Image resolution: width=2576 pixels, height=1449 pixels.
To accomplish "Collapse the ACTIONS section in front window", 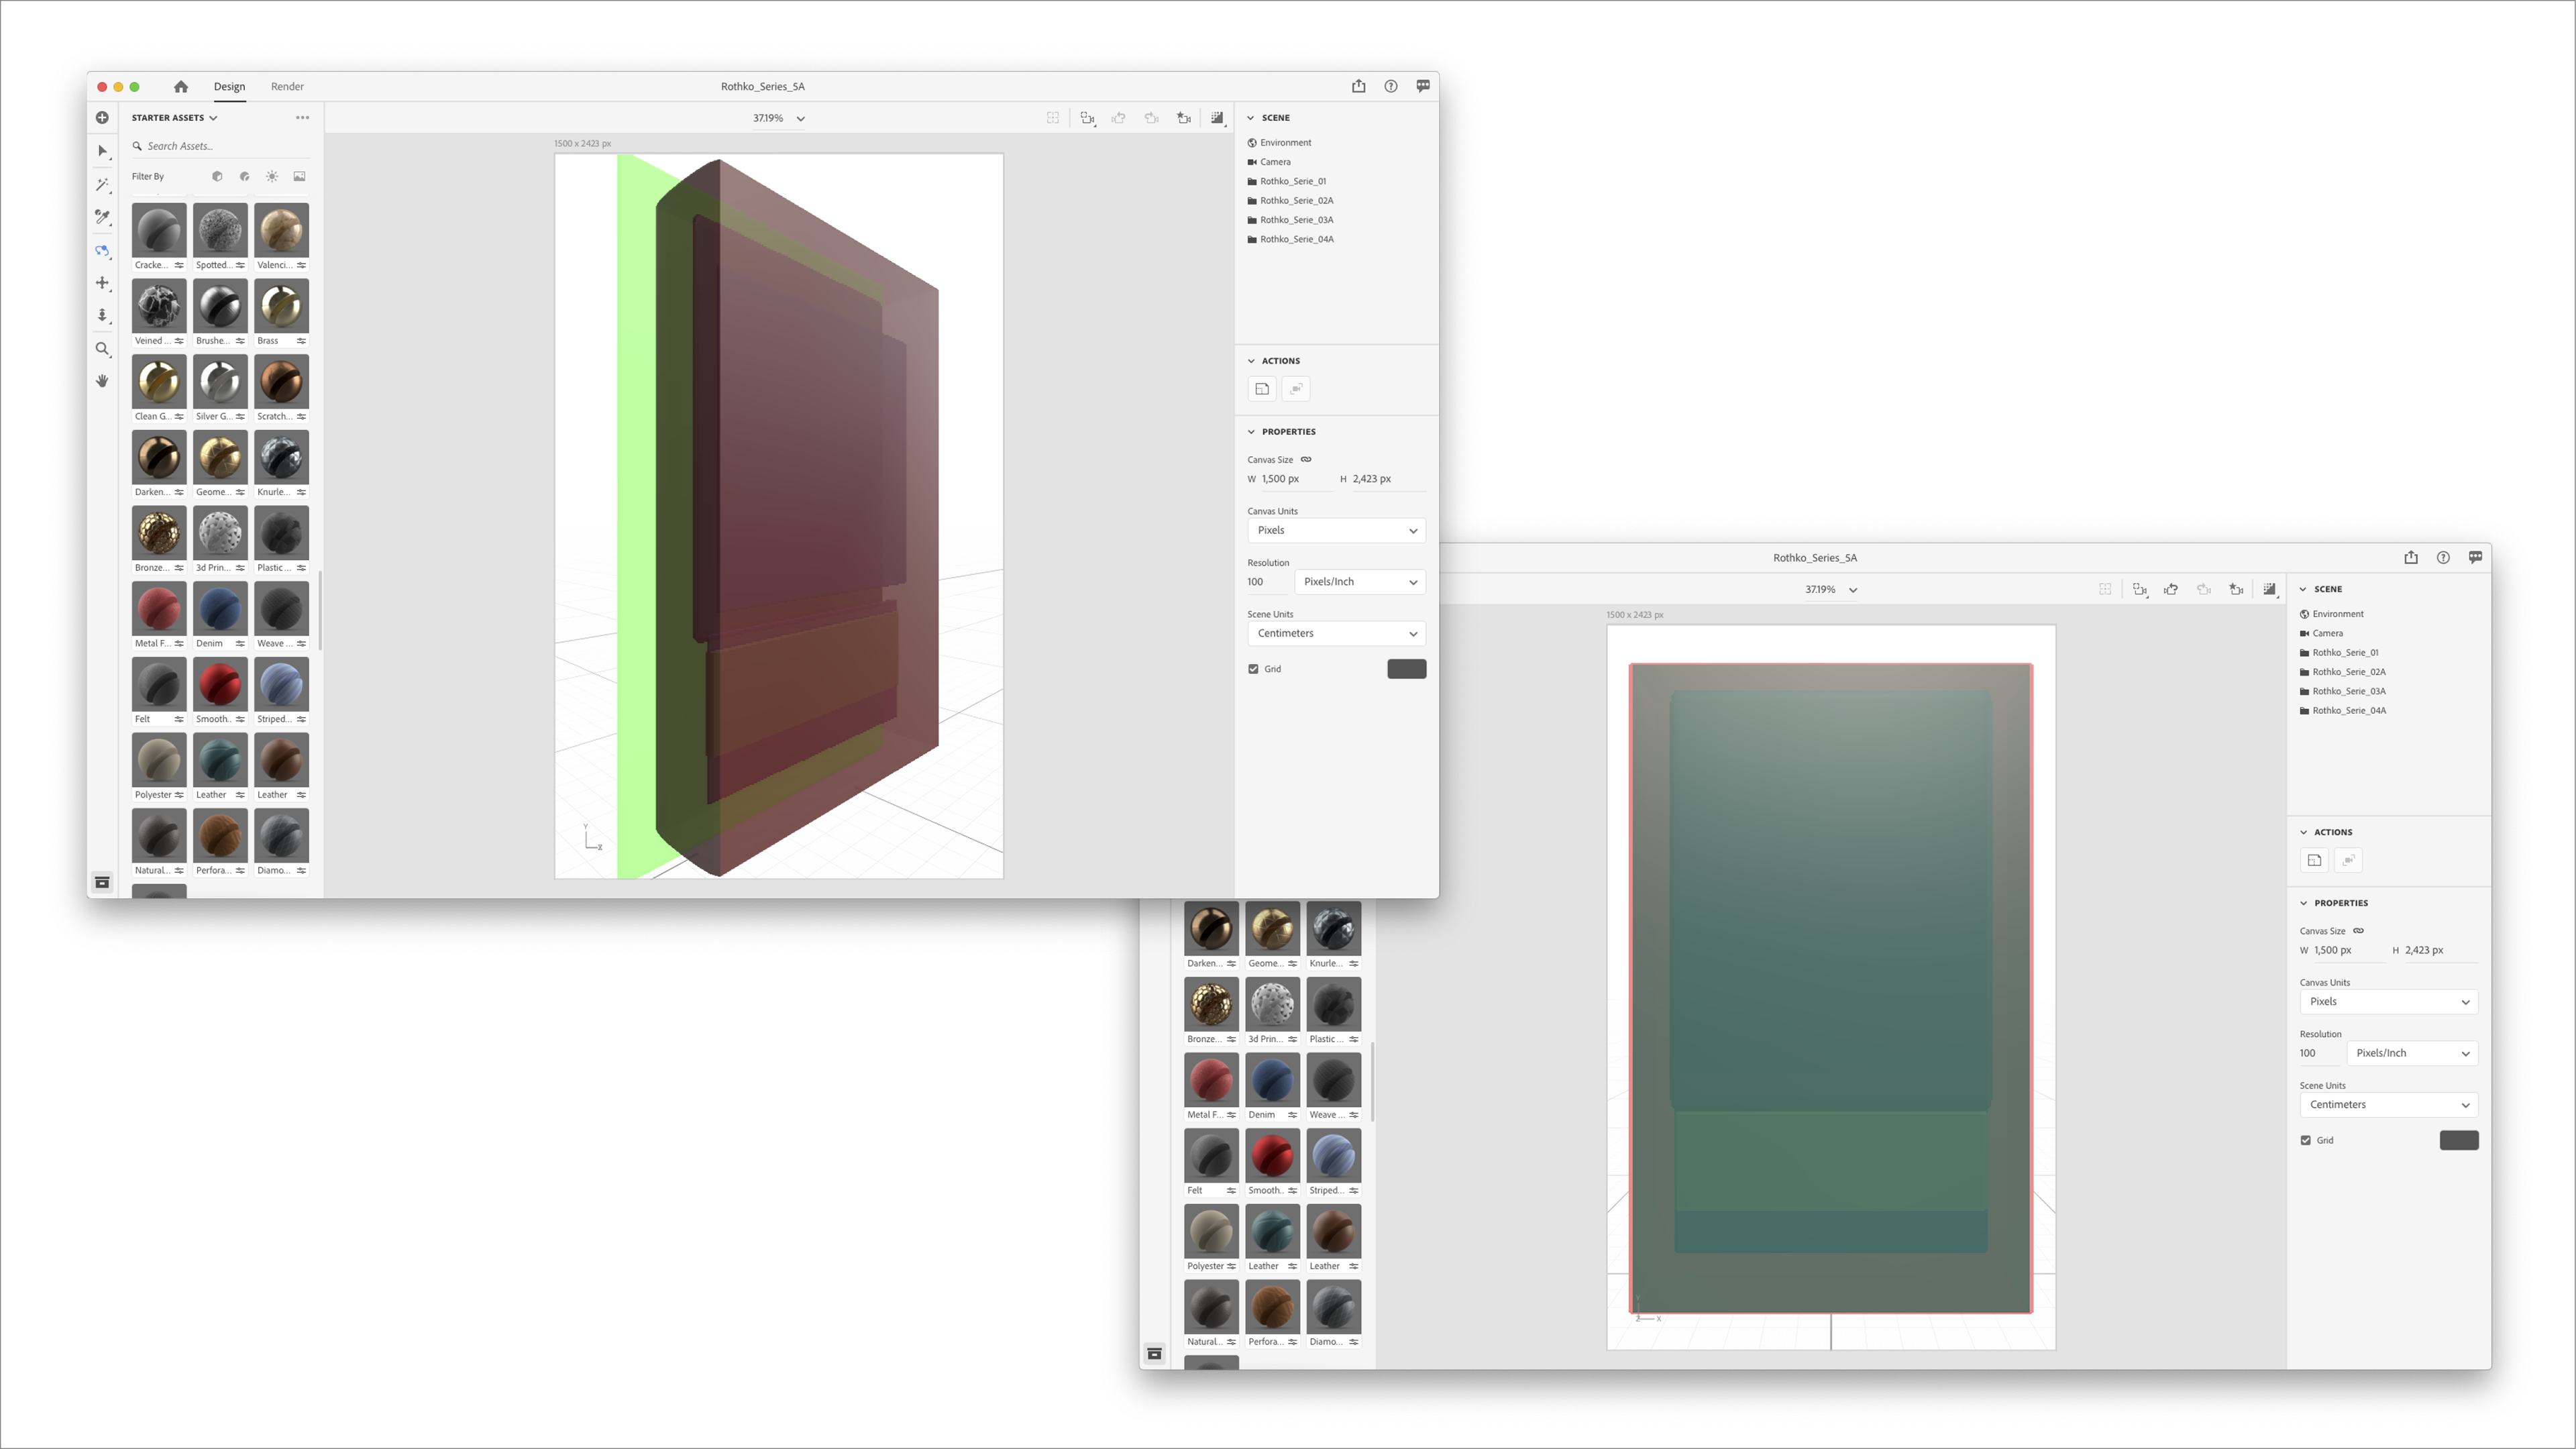I will coord(1250,361).
